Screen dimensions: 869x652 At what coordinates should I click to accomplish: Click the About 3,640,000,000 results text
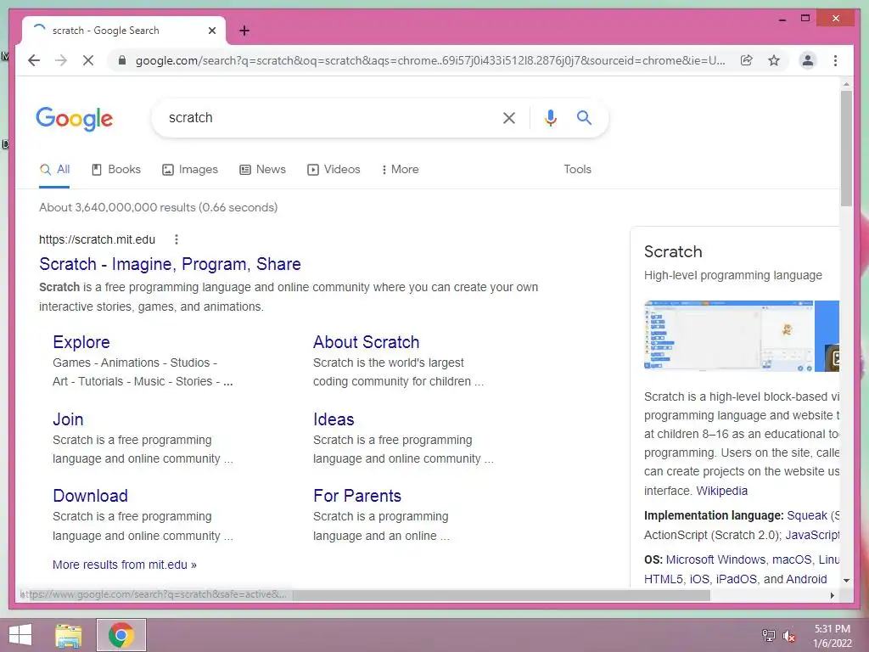tap(158, 207)
